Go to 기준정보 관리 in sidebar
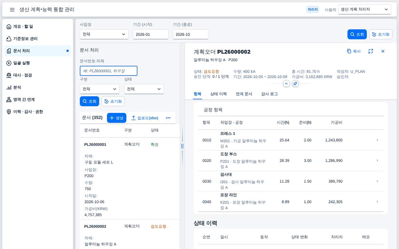399x249 pixels. click(x=38, y=39)
